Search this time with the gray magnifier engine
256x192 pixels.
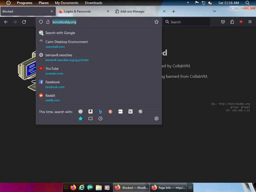tap(140, 111)
